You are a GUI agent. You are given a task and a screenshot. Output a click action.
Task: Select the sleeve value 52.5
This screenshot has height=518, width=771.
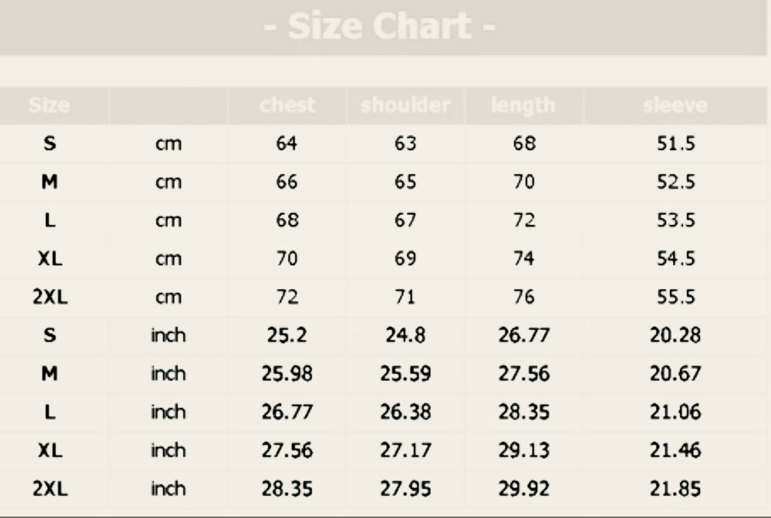tap(676, 182)
